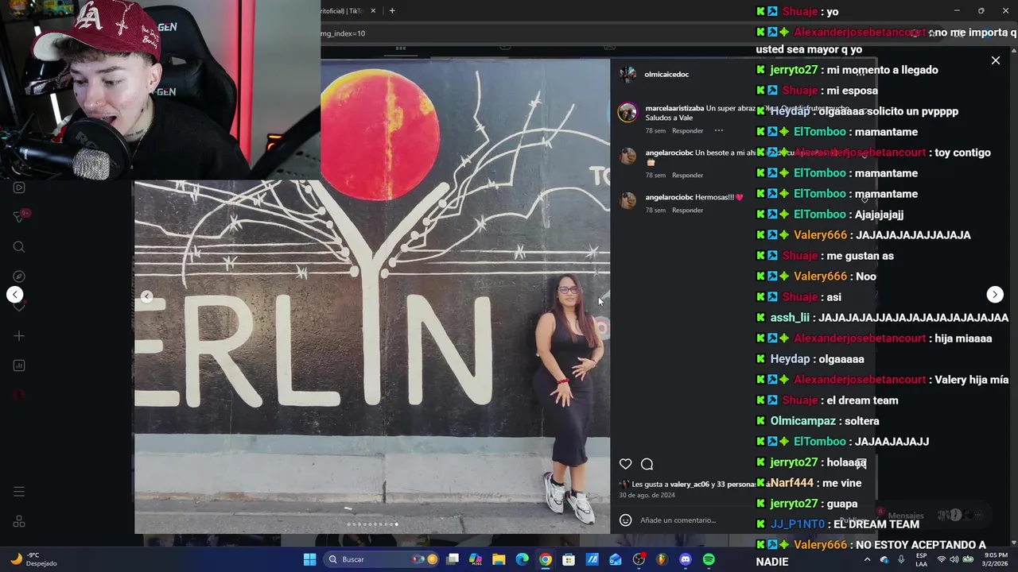Open Spotify from the taskbar
Image resolution: width=1018 pixels, height=572 pixels.
[x=709, y=559]
